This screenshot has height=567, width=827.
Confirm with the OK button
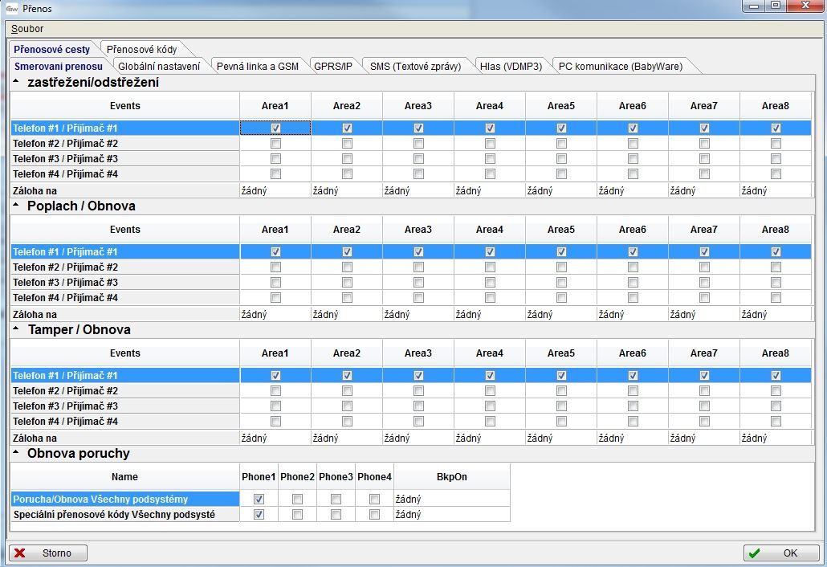pos(780,553)
